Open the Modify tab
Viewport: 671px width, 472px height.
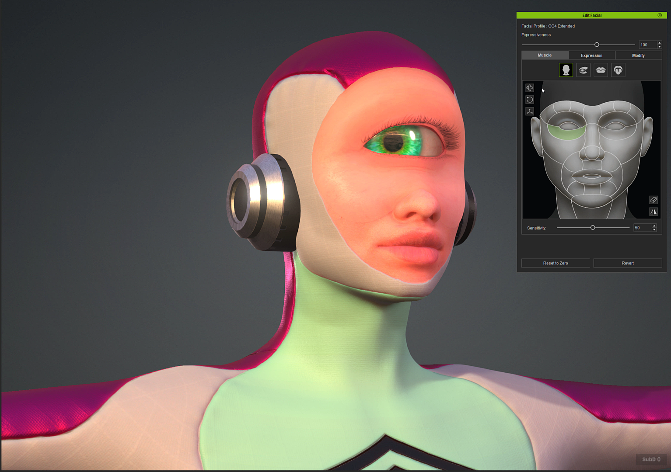pos(638,55)
